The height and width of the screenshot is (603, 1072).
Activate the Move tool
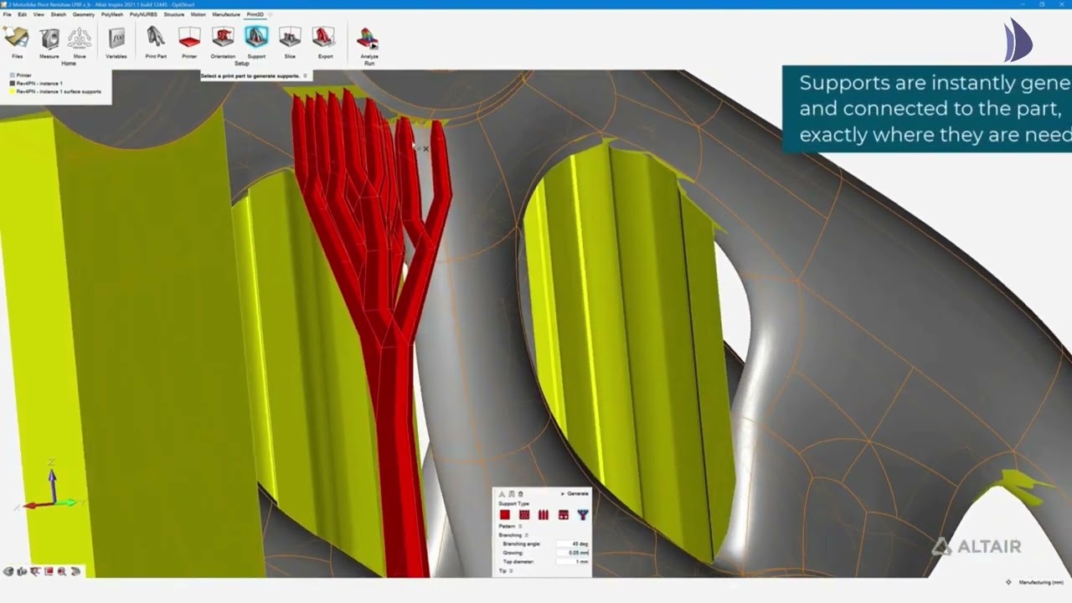[x=80, y=42]
